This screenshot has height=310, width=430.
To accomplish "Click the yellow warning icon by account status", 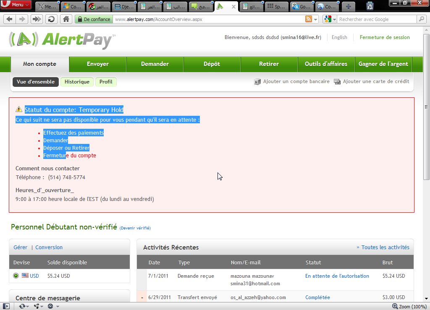I will [18, 109].
